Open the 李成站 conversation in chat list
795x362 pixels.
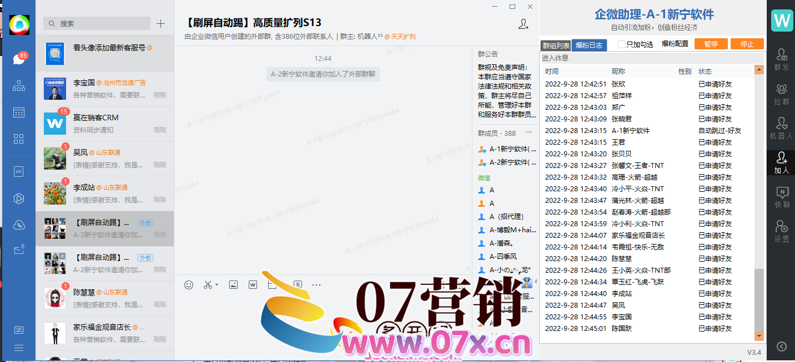pos(104,193)
